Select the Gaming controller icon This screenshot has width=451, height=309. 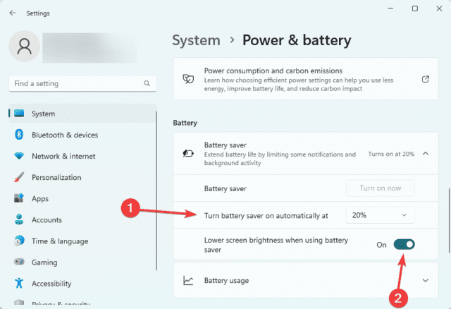click(x=19, y=262)
